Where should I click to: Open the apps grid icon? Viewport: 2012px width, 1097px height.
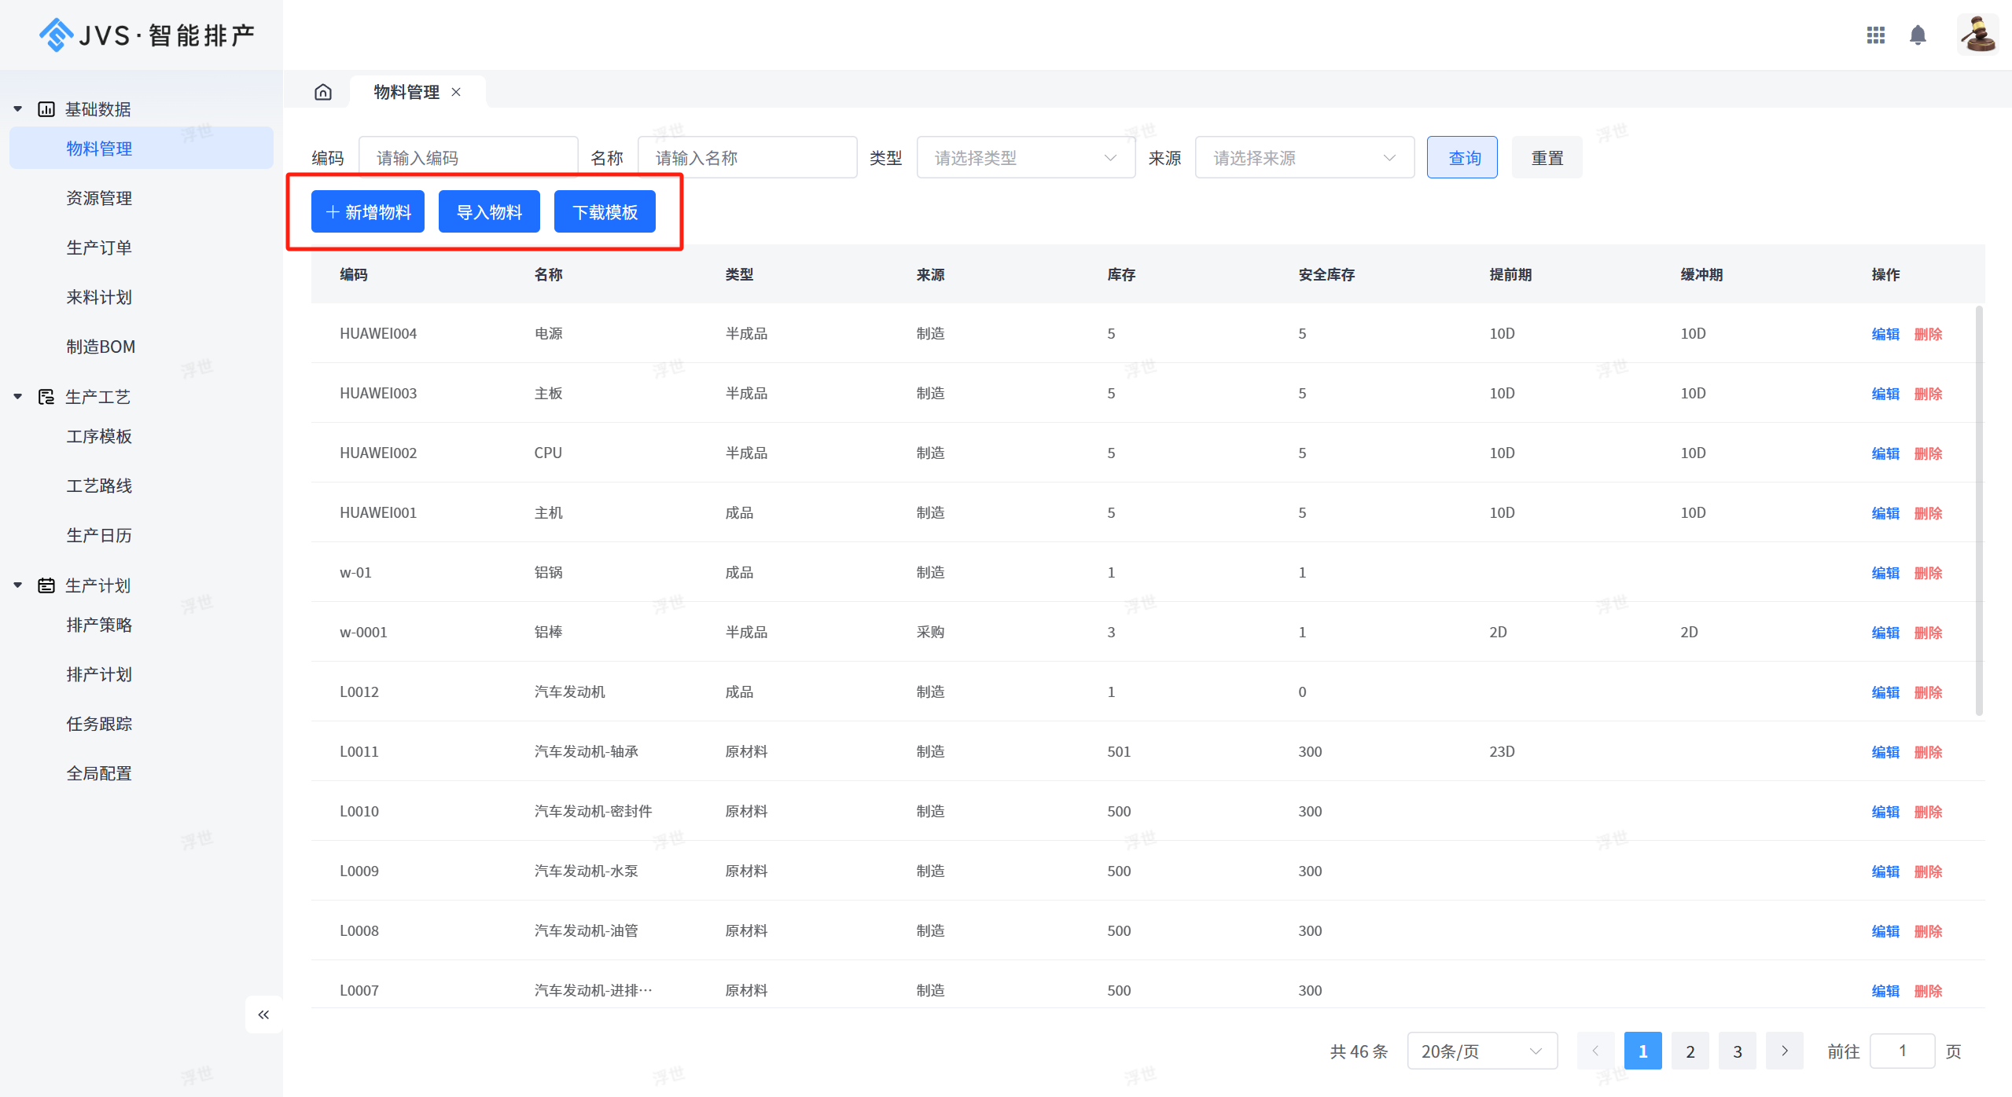tap(1876, 35)
